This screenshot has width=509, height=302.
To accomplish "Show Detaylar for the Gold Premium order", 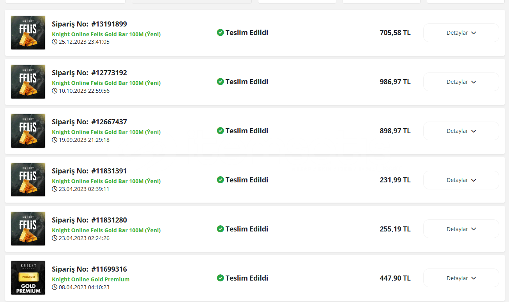I will 461,278.
